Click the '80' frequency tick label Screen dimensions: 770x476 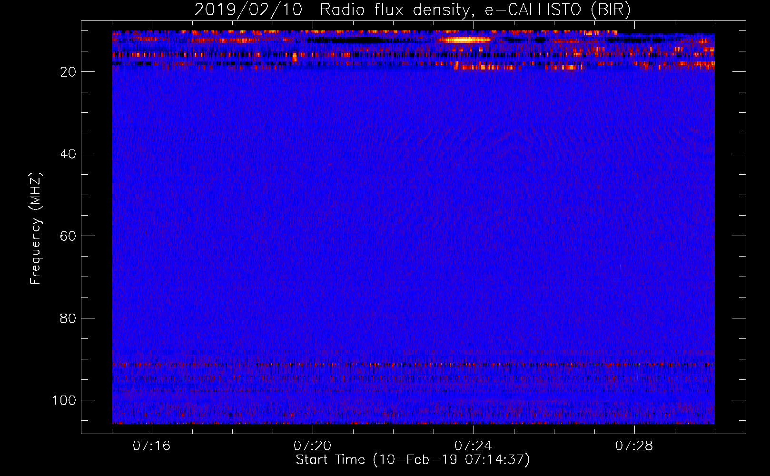pos(68,318)
